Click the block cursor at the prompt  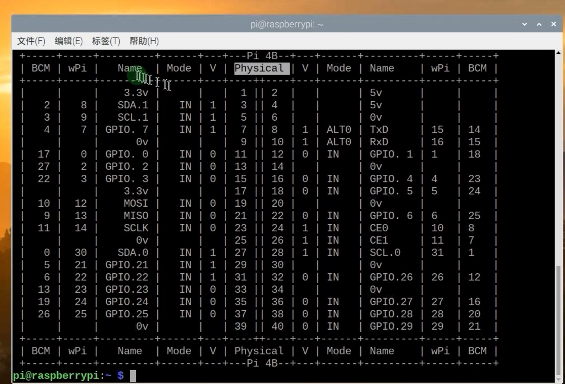pos(133,375)
